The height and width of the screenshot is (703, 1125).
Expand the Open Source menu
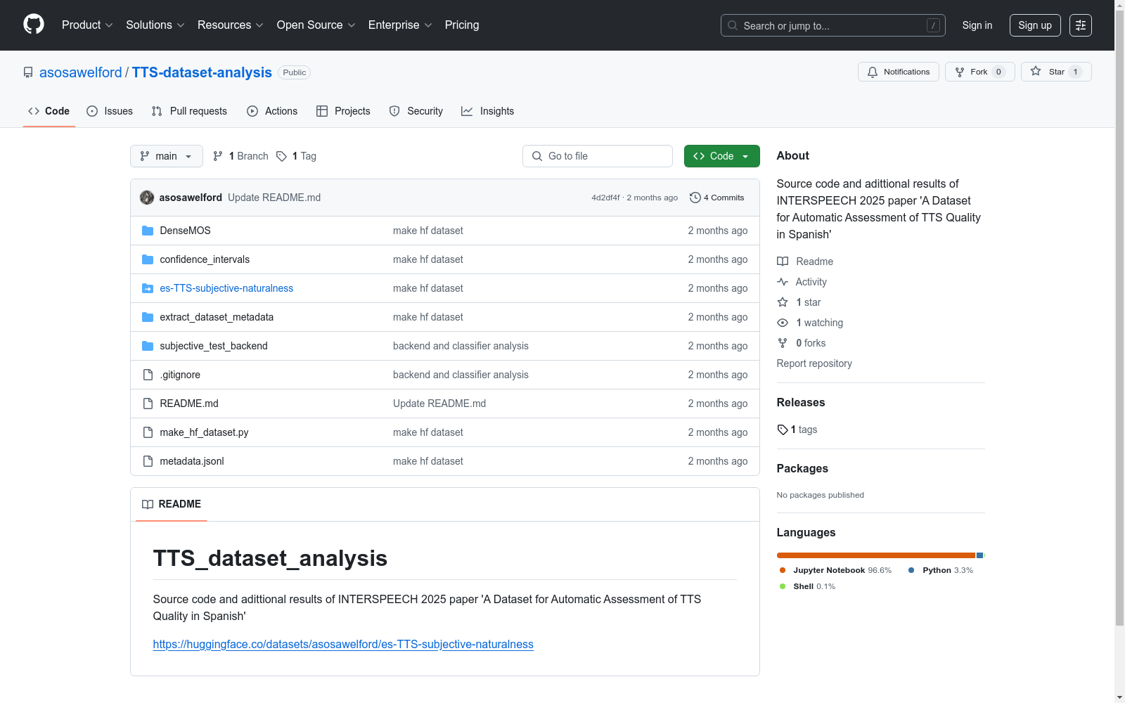(x=316, y=25)
